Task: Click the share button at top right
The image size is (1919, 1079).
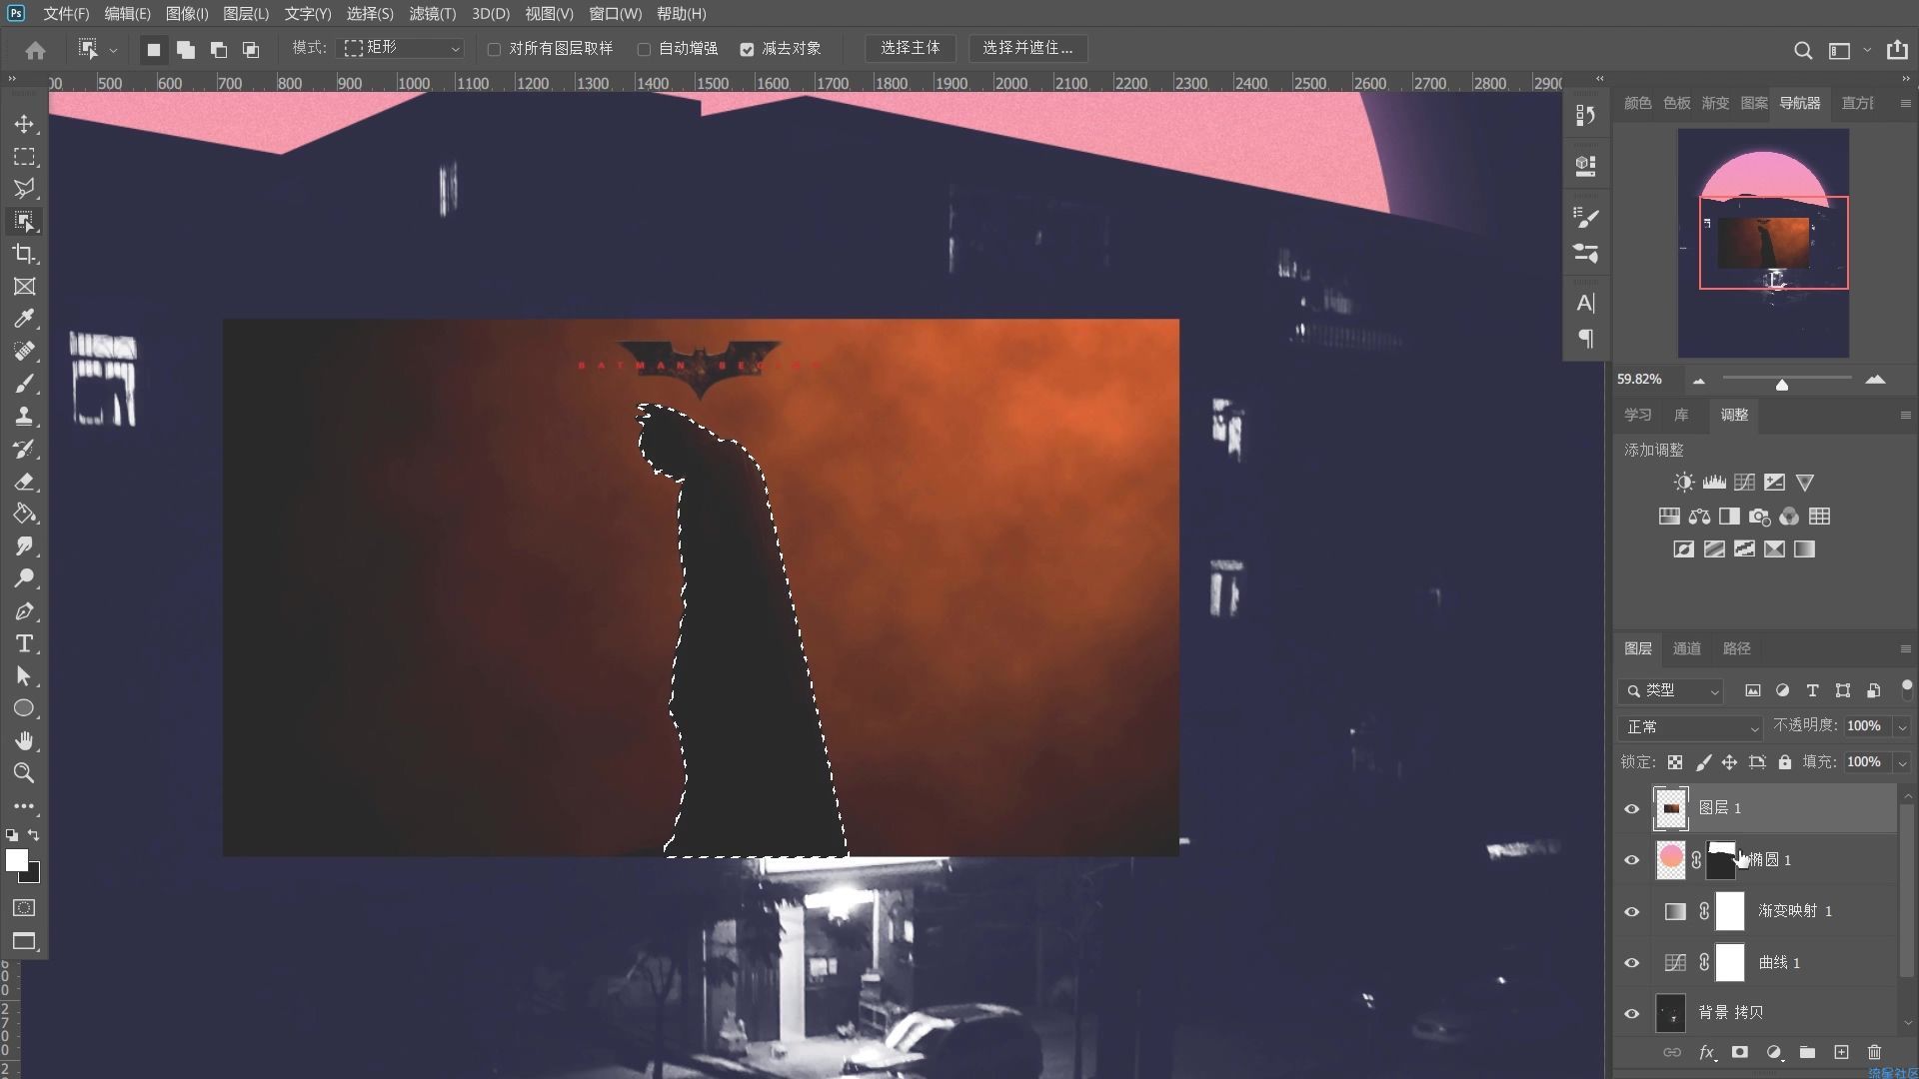Action: click(1897, 49)
